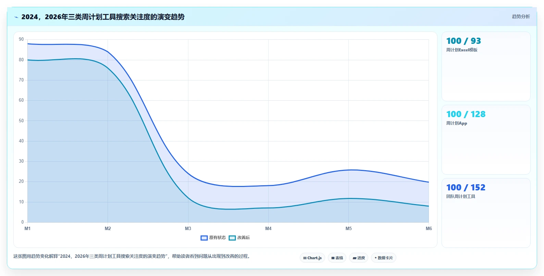Click the M3 axis label

188,228
